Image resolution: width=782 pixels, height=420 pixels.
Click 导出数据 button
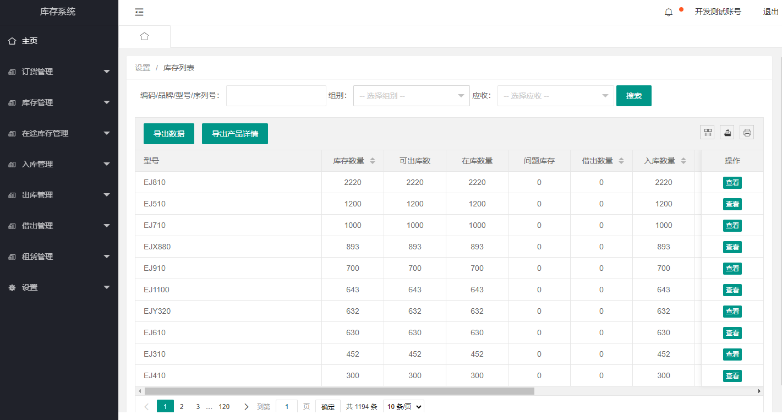pos(169,134)
